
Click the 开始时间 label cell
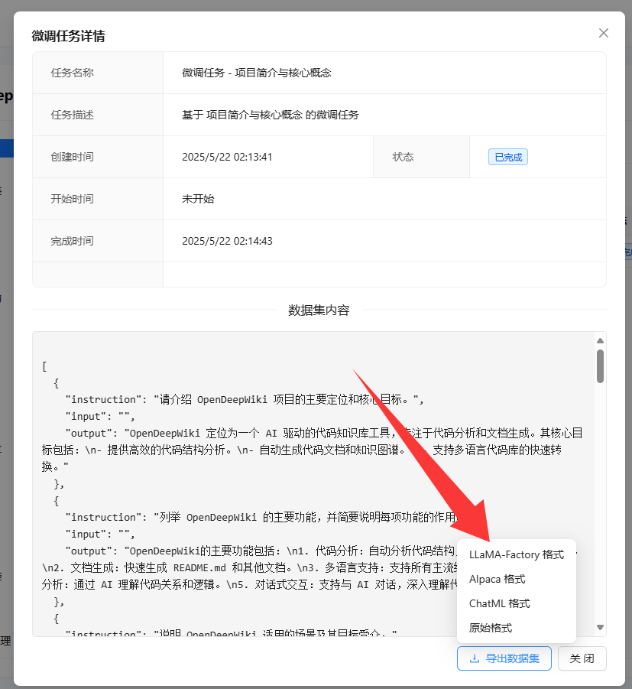click(x=98, y=199)
